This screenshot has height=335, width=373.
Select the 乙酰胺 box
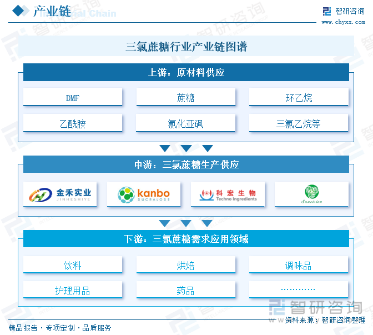73,123
